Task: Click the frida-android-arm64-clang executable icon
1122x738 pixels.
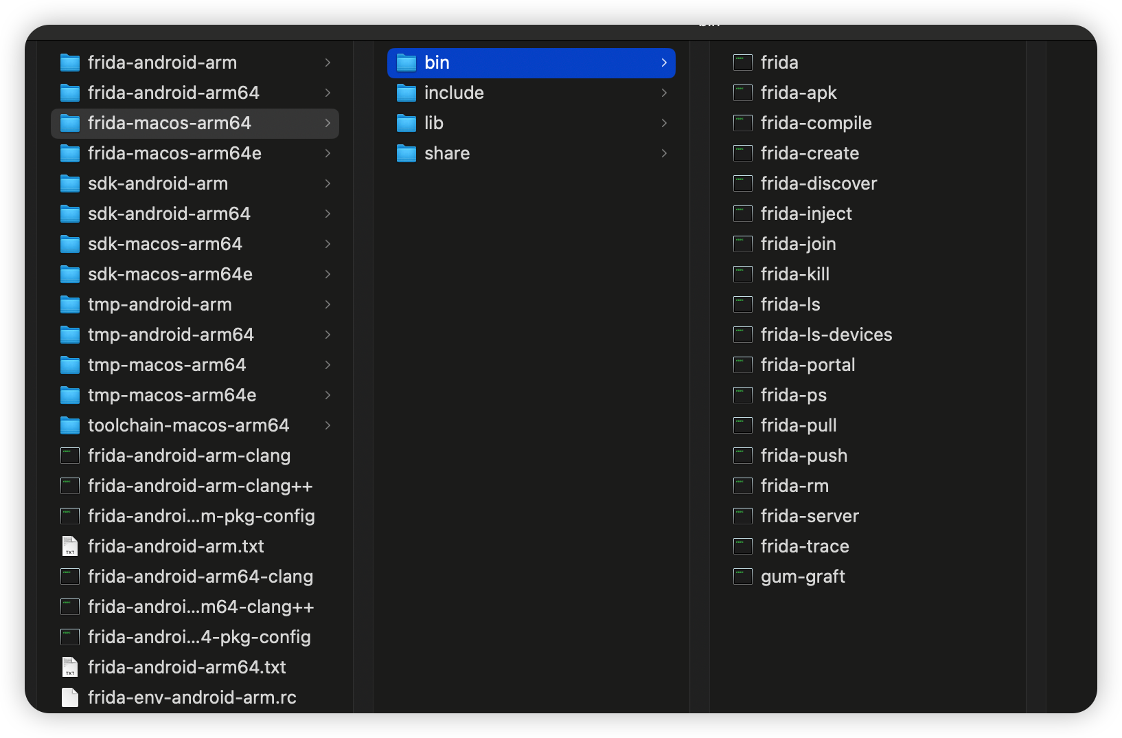Action: coord(70,577)
